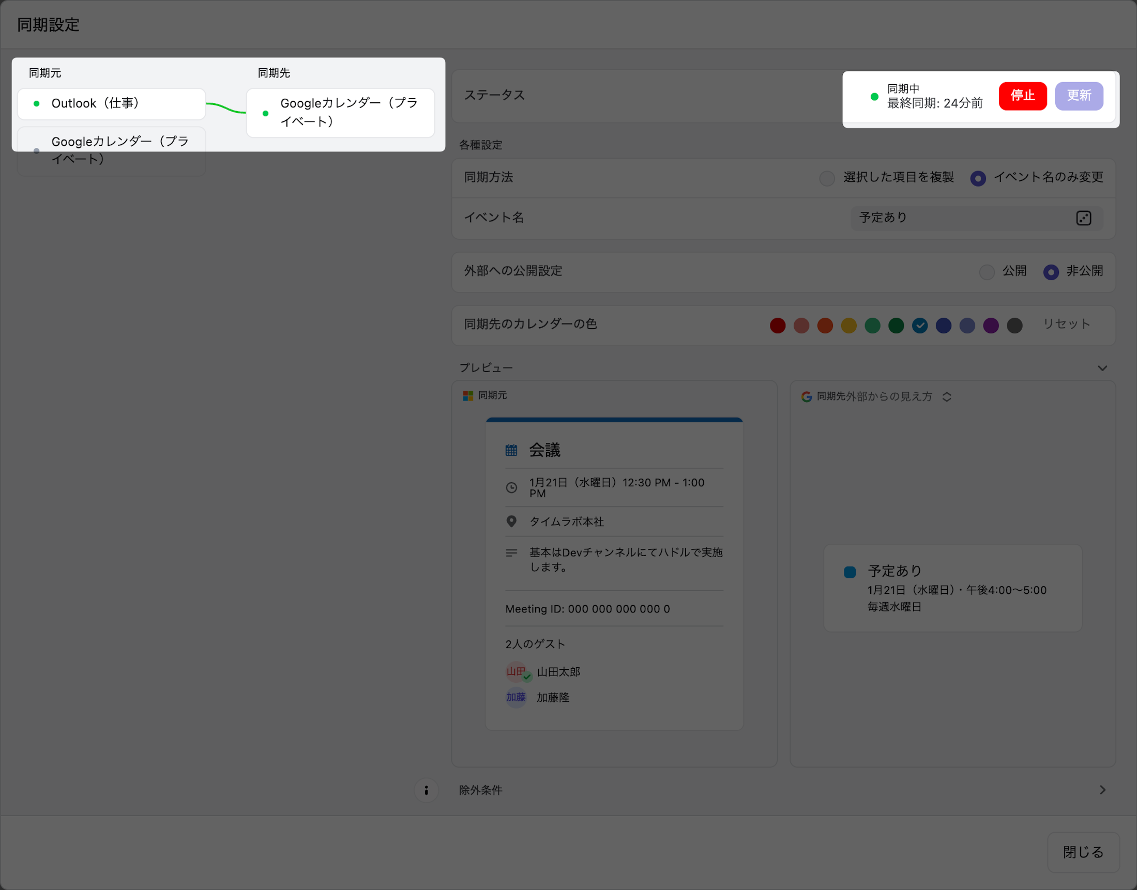
Task: Stop syncing with the 停止 button
Action: (1022, 96)
